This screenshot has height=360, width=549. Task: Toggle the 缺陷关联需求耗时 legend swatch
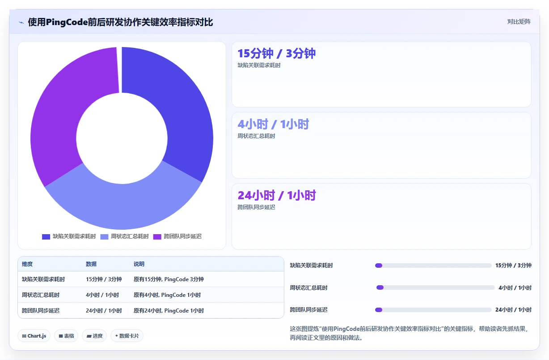[x=46, y=236]
